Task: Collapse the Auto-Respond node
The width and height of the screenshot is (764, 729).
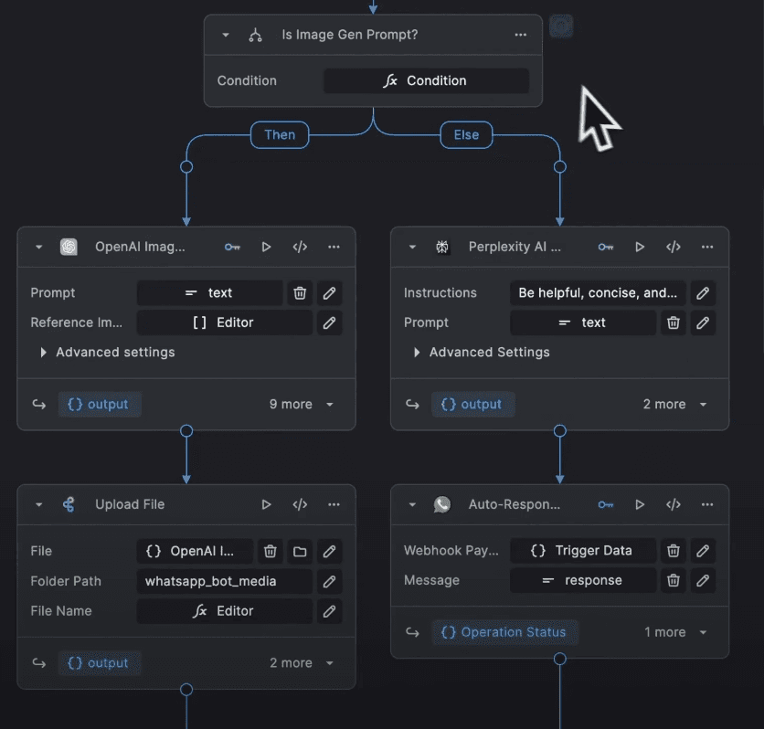Action: pos(412,504)
